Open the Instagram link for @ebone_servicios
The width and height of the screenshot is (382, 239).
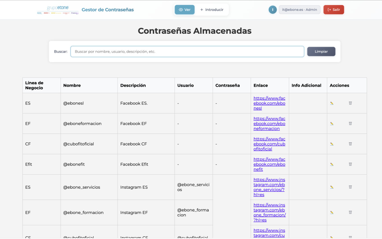click(x=269, y=187)
